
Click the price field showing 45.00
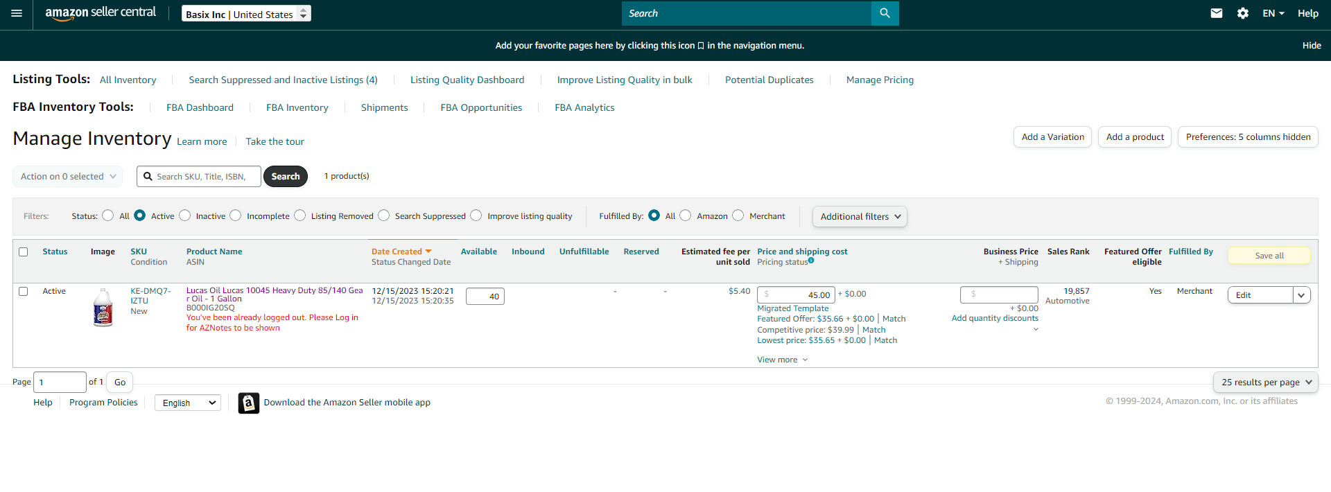coord(796,295)
